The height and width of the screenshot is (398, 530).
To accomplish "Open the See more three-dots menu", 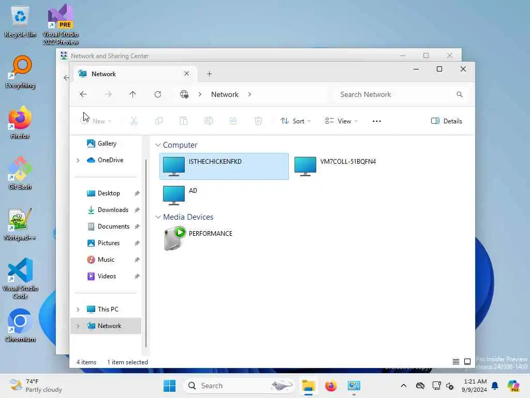I will (377, 121).
